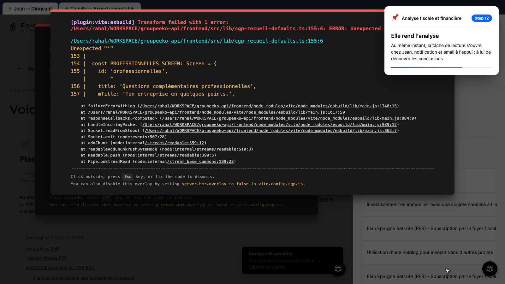Click code line 154 'const PROFESSIONNELLES_SCREEN'
Image resolution: width=505 pixels, height=284 pixels.
[x=144, y=63]
